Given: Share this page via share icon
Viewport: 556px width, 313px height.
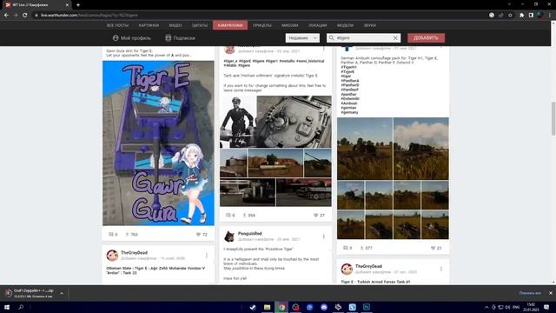Looking at the screenshot, I should tap(501, 16).
